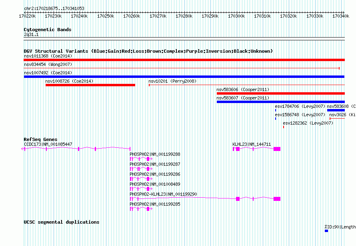Image resolution: width=356 pixels, height=246 pixels.
Task: Click the 170290k ruler tick label
Action: [x=210, y=16]
